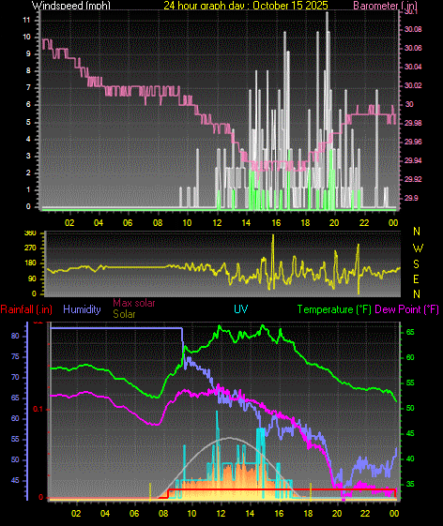Click the 30.06 barometer axis value
The width and height of the screenshot is (443, 526).
tap(413, 48)
